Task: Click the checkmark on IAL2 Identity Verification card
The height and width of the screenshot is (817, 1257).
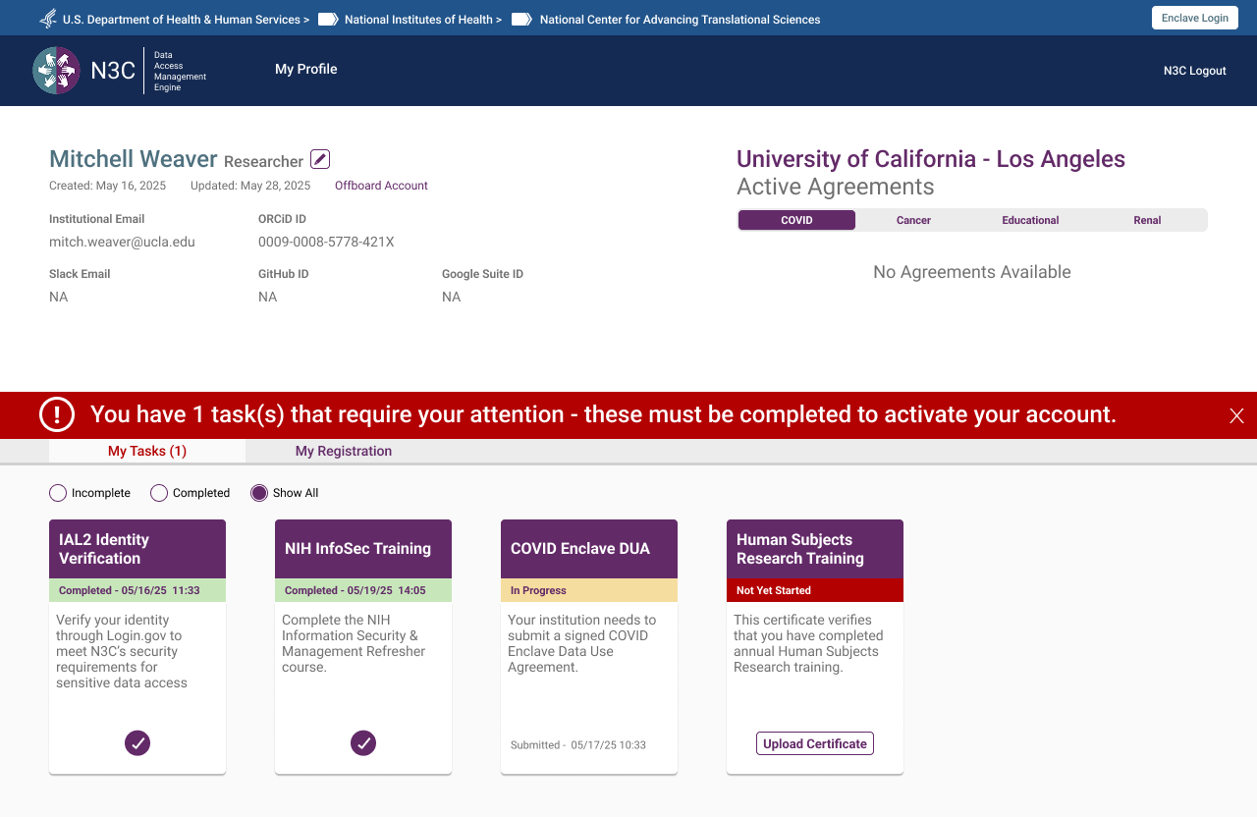Action: [137, 743]
